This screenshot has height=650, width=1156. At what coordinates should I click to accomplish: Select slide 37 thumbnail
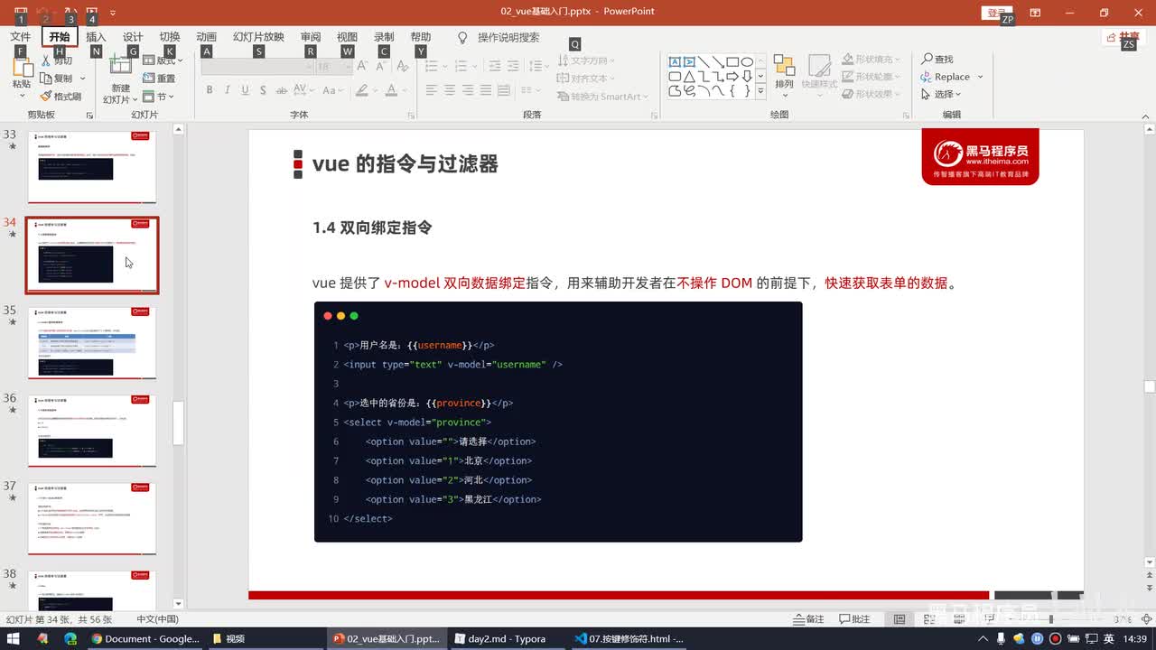(92, 518)
